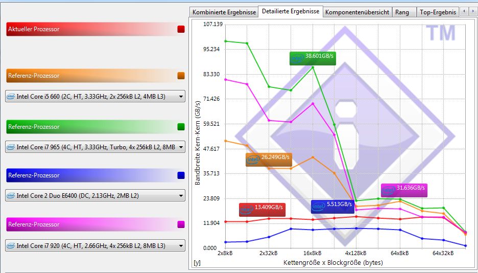The width and height of the screenshot is (478, 273).
Task: Click the green Referenz-Prozessor header bar
Action: click(x=95, y=127)
